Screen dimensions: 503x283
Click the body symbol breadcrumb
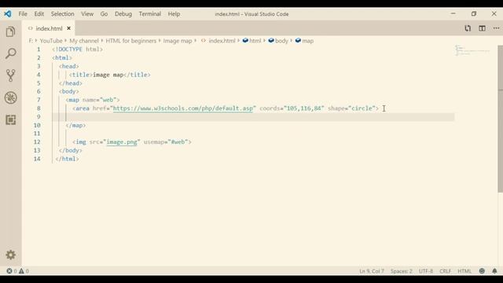(278, 41)
